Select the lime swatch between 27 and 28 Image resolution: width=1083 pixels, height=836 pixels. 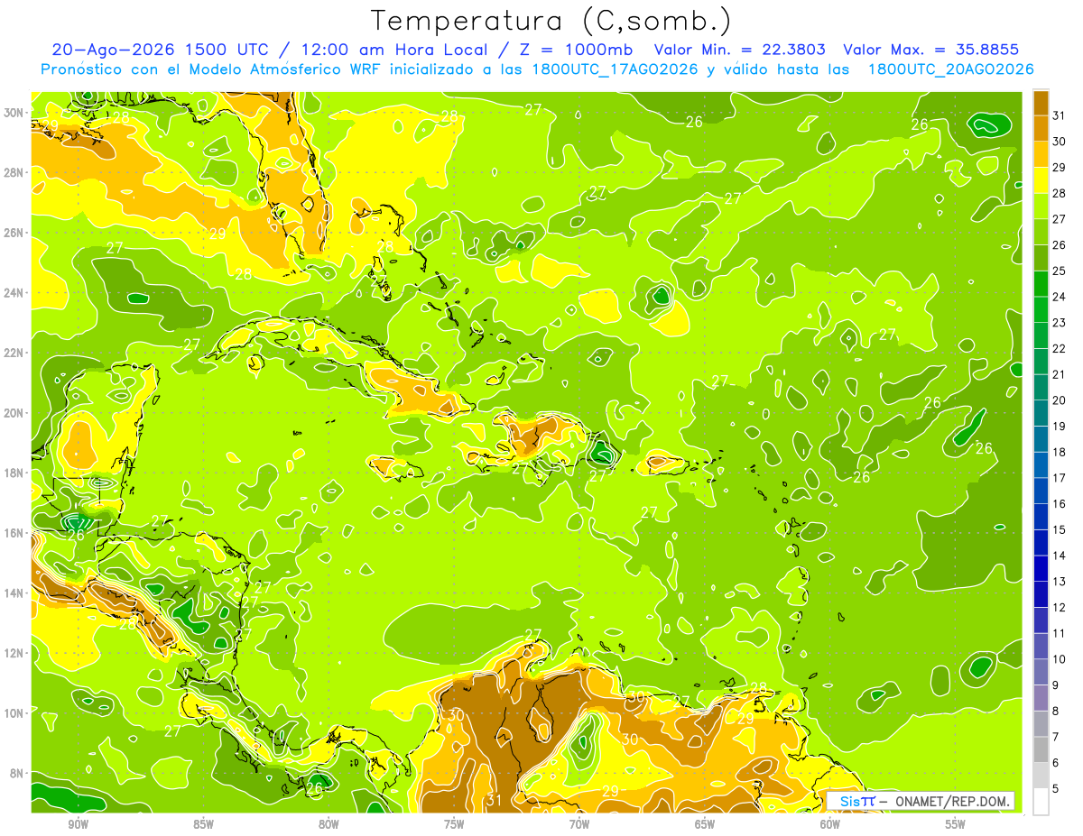point(1041,206)
